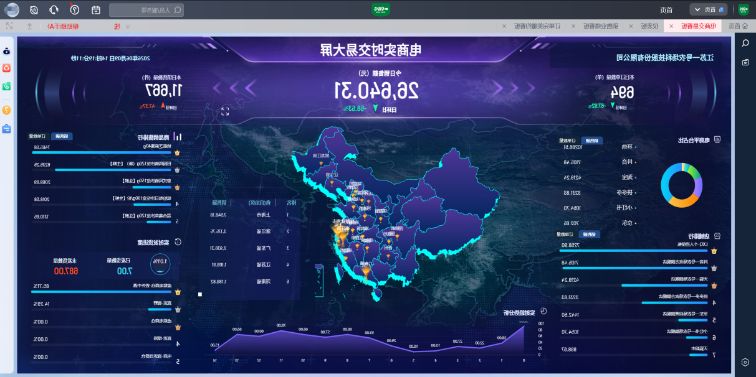Click the upload arrow icon in tab bar
Viewport: 756px width, 377px height.
(29, 26)
